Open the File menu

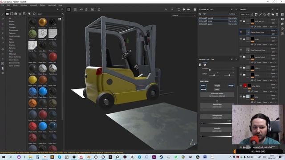coord(3,5)
